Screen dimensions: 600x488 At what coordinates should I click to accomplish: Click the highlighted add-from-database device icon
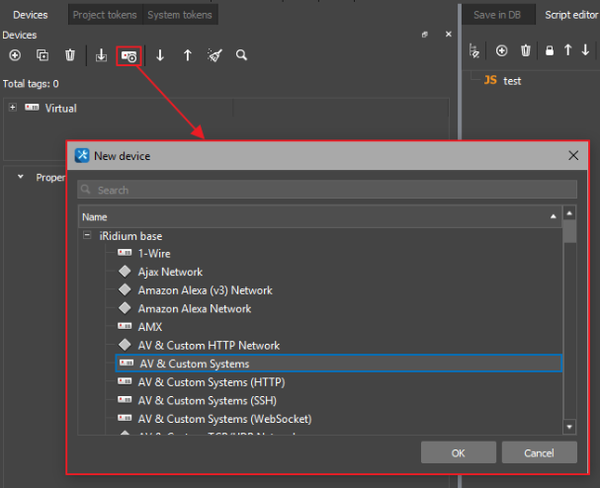click(x=129, y=56)
